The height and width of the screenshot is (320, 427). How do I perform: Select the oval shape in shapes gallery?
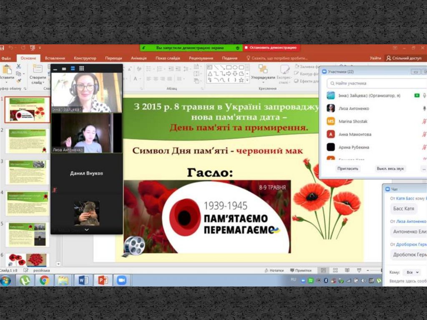coord(235,67)
